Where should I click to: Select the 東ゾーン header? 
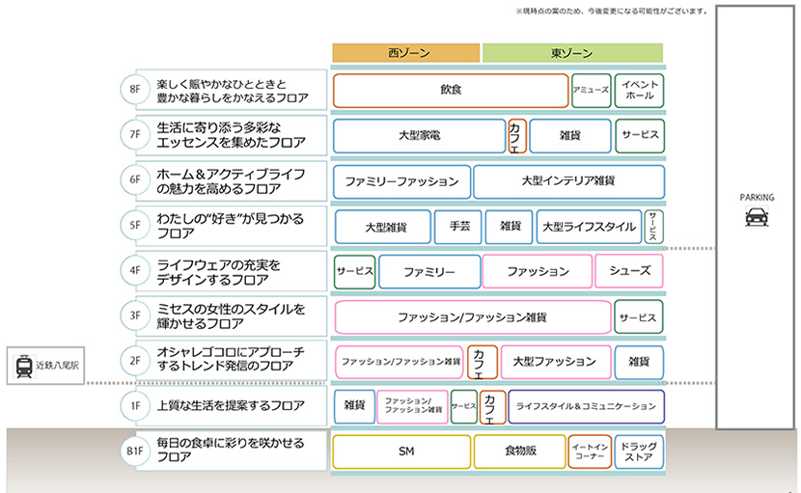[572, 53]
